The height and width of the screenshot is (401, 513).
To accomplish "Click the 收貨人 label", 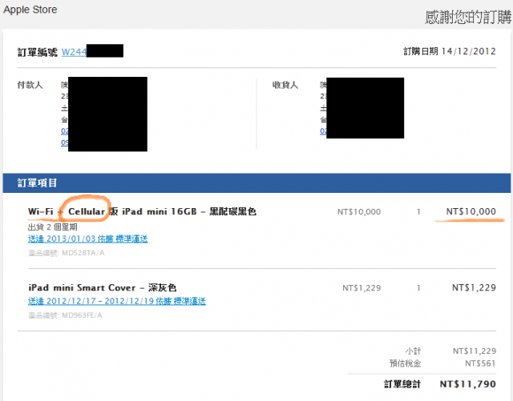I will [x=285, y=85].
